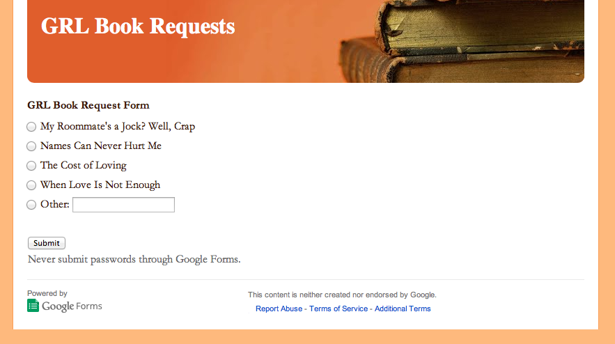
Task: Click the "When Love Is Not Enough" label text
Action: [100, 185]
